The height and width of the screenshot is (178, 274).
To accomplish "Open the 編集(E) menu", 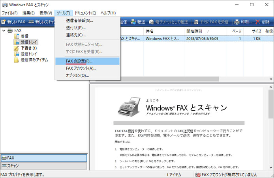I will click(28, 13).
